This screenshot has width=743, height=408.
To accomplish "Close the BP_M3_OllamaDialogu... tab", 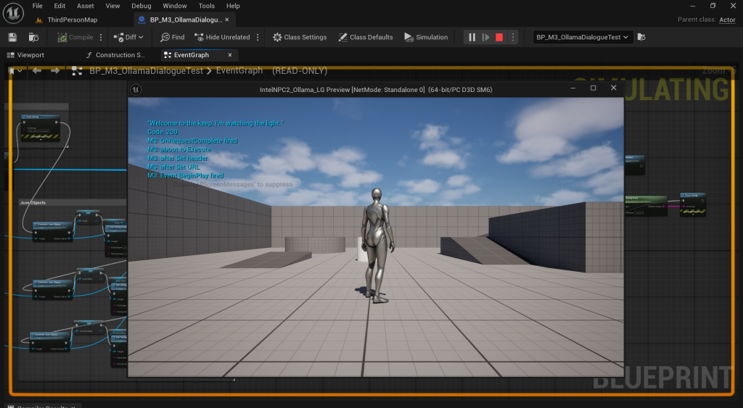I will 227,20.
